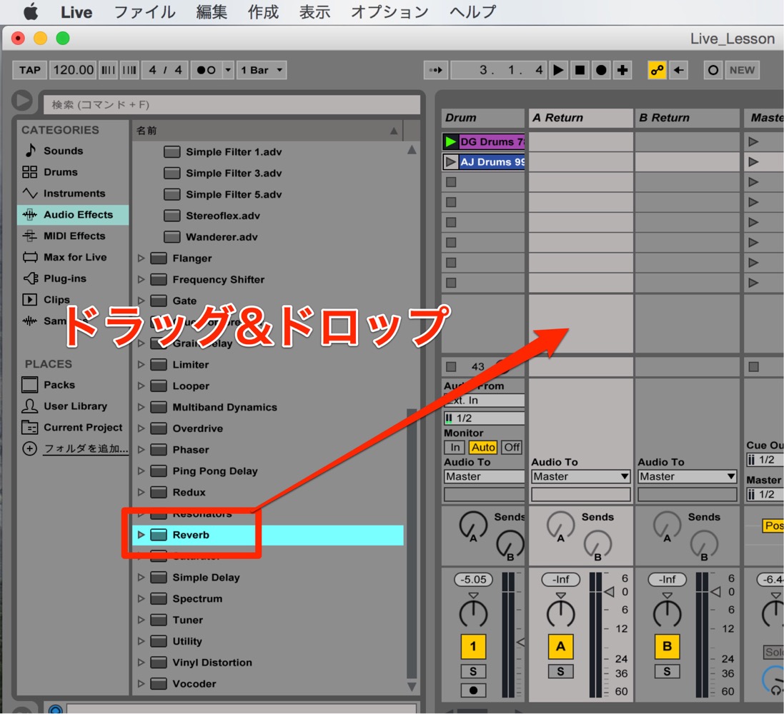784x714 pixels.
Task: Open the ファイル menu
Action: coord(144,12)
